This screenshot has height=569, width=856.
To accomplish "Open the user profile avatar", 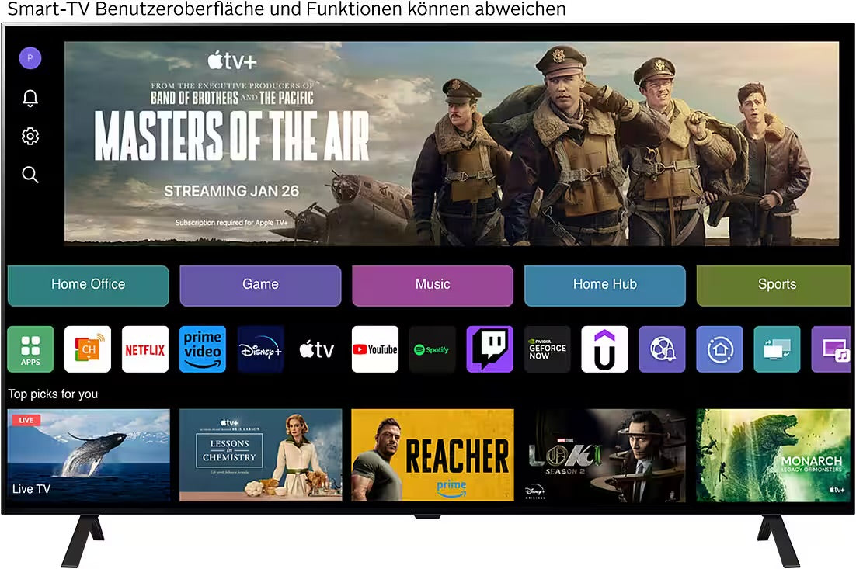I will point(30,58).
